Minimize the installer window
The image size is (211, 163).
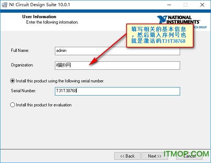click(x=169, y=5)
